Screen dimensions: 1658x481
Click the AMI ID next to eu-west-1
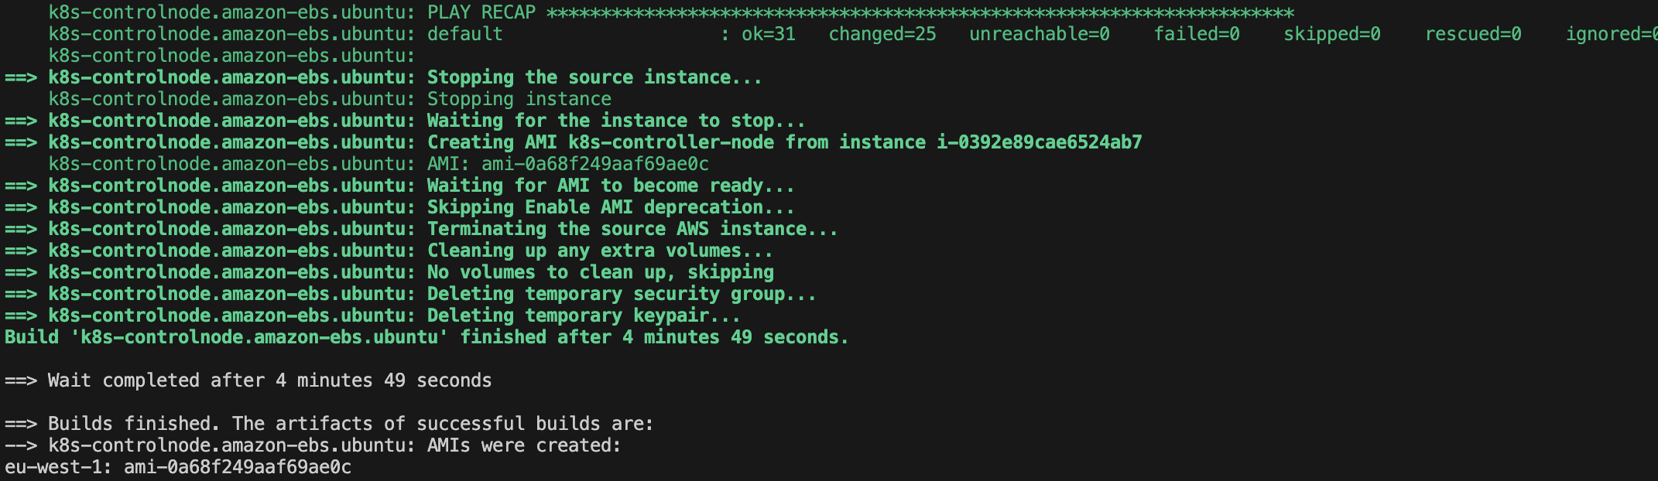pos(237,467)
